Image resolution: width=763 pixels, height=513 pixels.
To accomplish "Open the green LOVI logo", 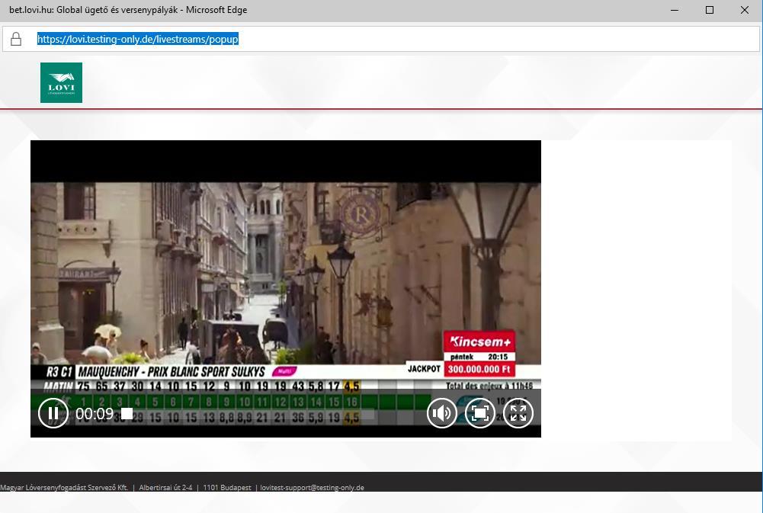I will pos(61,82).
